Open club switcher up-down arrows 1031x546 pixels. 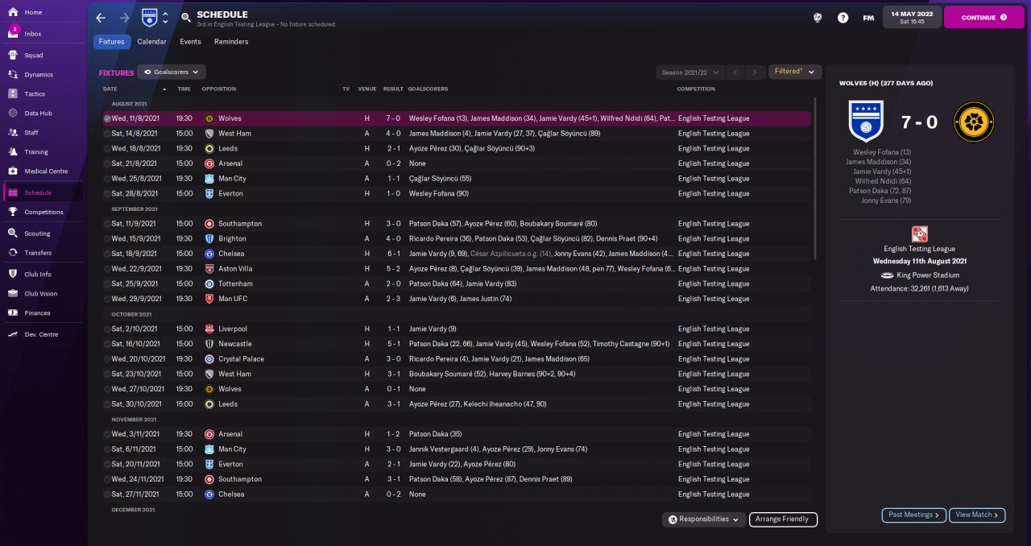165,17
